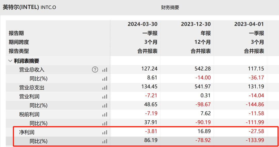Viewport: 279px width, 147px height.
Task: Click chart icon in 营业总支出 row
Action: click(x=104, y=88)
